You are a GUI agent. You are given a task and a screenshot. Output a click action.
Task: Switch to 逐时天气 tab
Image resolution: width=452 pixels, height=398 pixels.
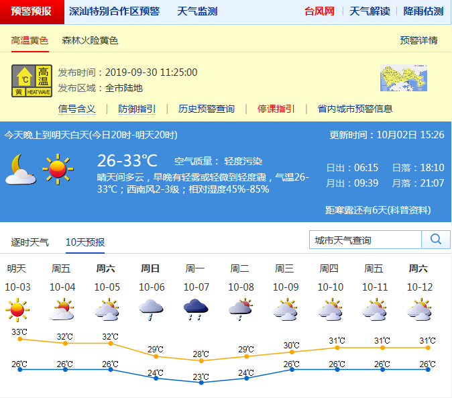point(30,242)
